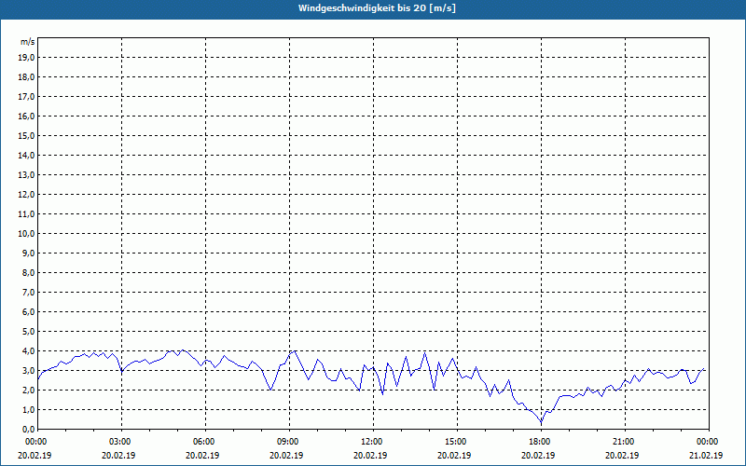Image resolution: width=746 pixels, height=466 pixels.
Task: Click the 0,0 y-axis origin label
Action: [x=28, y=430]
